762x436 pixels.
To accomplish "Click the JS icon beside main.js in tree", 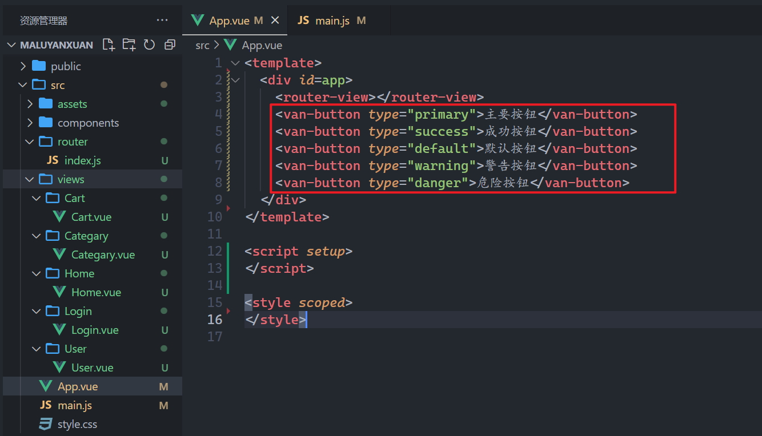I will (x=46, y=405).
